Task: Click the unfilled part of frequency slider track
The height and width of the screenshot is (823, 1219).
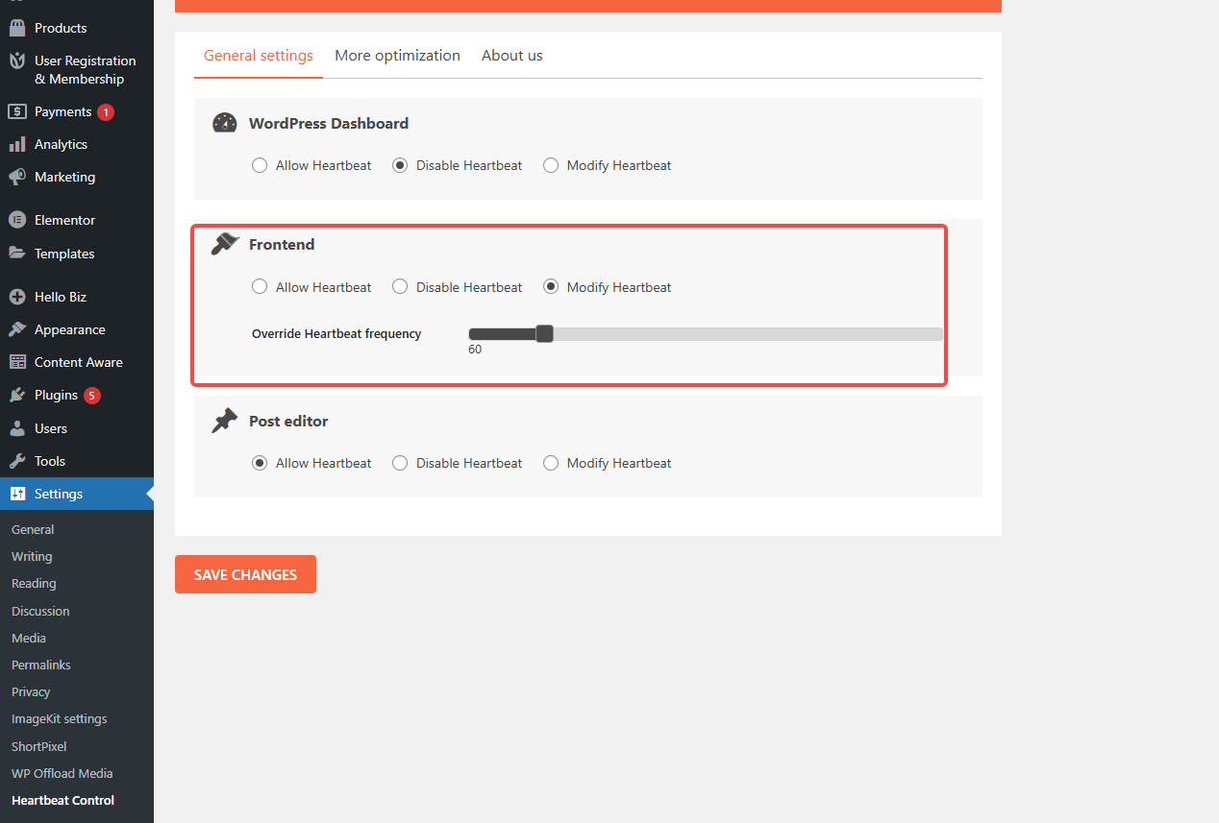Action: [x=748, y=334]
